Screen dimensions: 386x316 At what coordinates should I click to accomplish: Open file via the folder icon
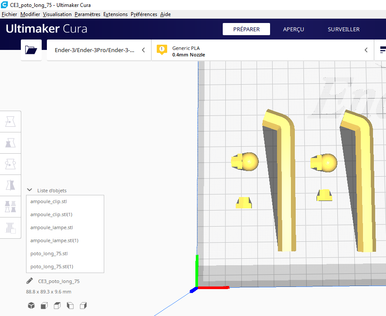(x=31, y=50)
